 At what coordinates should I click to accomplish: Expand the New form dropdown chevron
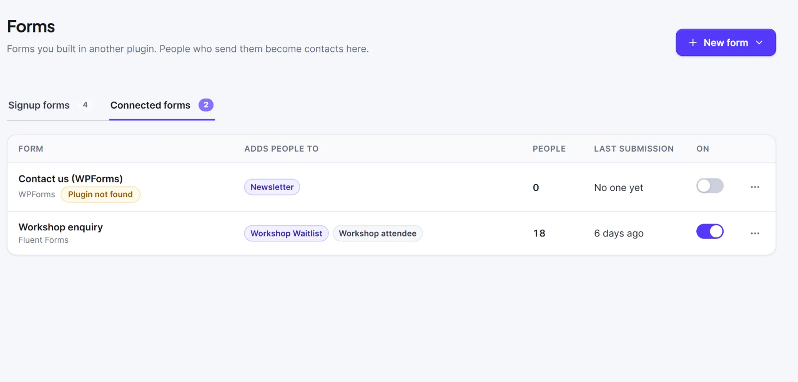pyautogui.click(x=759, y=43)
